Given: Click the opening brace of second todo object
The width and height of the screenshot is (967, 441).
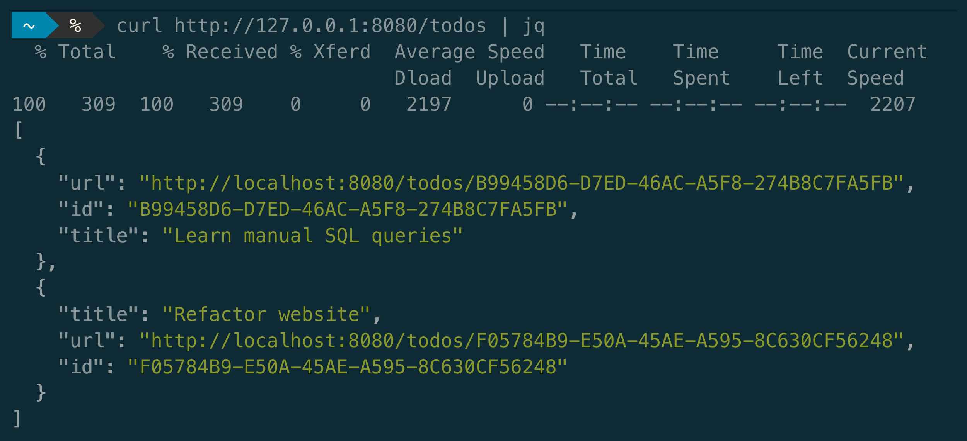Looking at the screenshot, I should coord(41,288).
